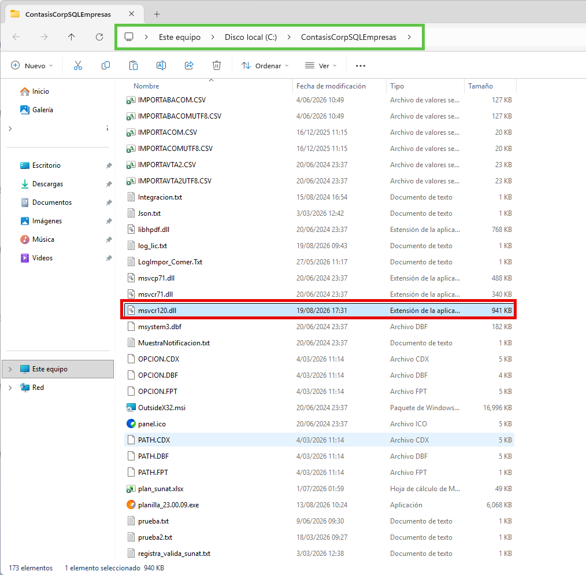Select the prueba2.txt file

pyautogui.click(x=319, y=537)
